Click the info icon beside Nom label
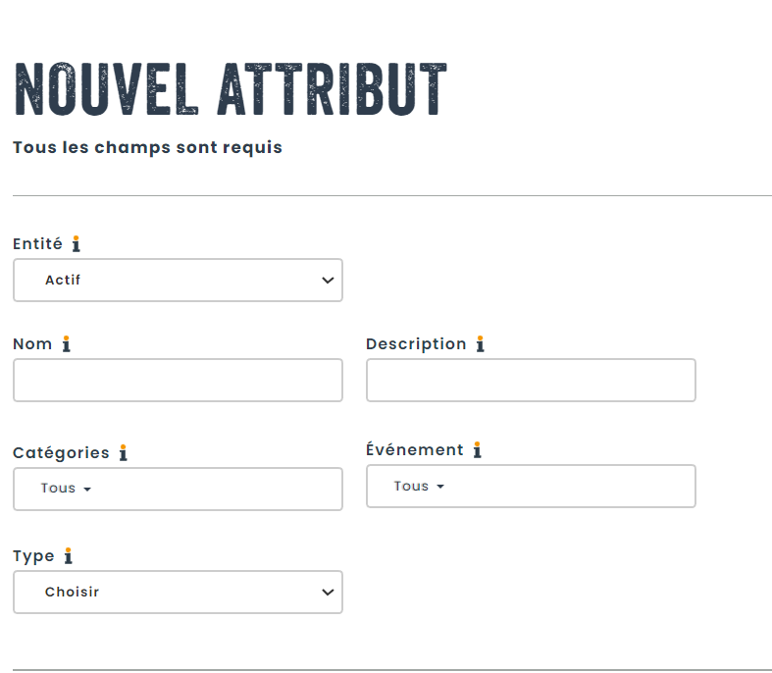 pos(67,343)
